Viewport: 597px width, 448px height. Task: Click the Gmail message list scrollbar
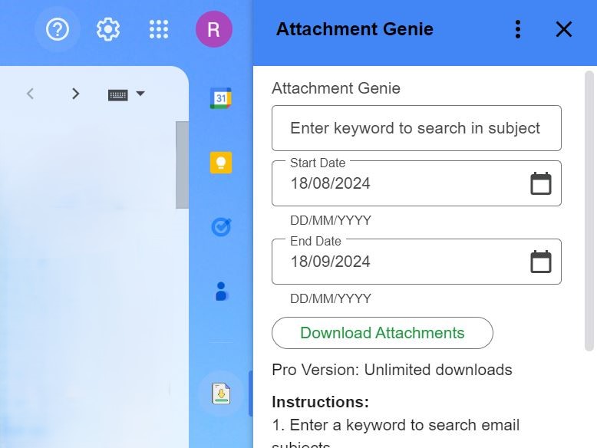tap(182, 165)
